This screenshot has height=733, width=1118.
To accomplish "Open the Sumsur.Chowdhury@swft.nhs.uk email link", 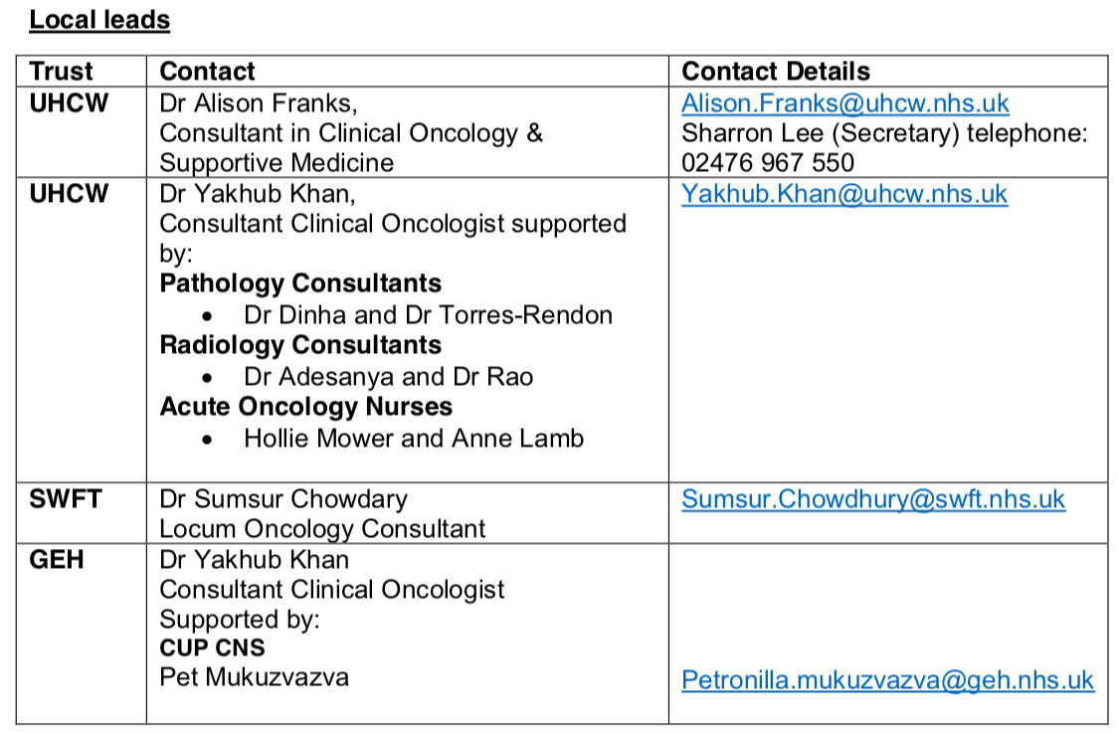I will (872, 499).
